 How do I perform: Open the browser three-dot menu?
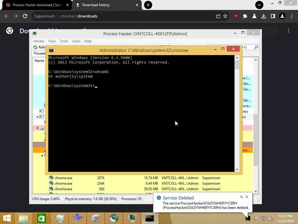292,16
